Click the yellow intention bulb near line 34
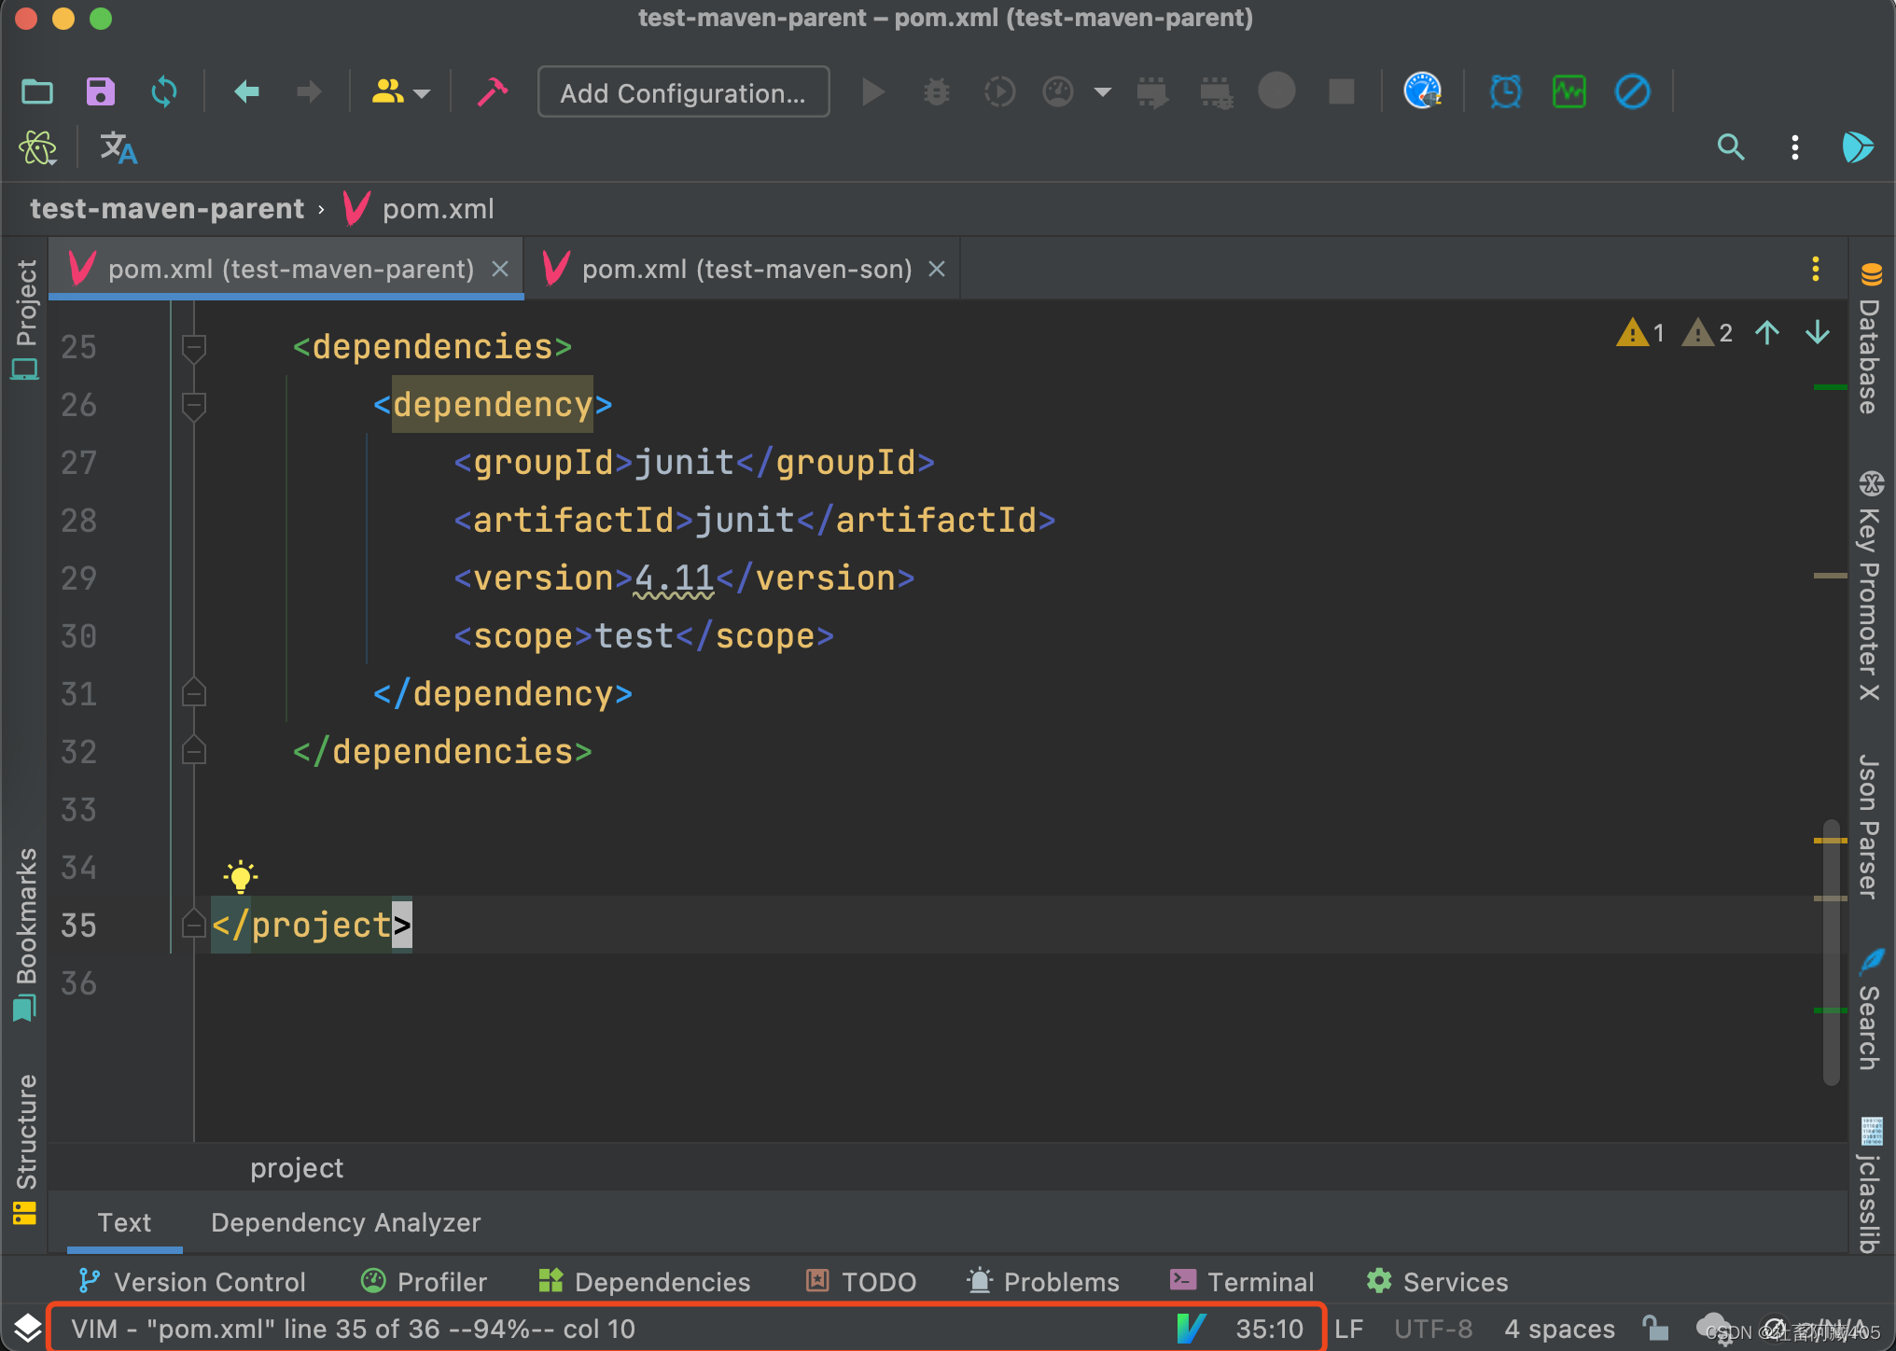Viewport: 1896px width, 1351px height. [x=240, y=875]
